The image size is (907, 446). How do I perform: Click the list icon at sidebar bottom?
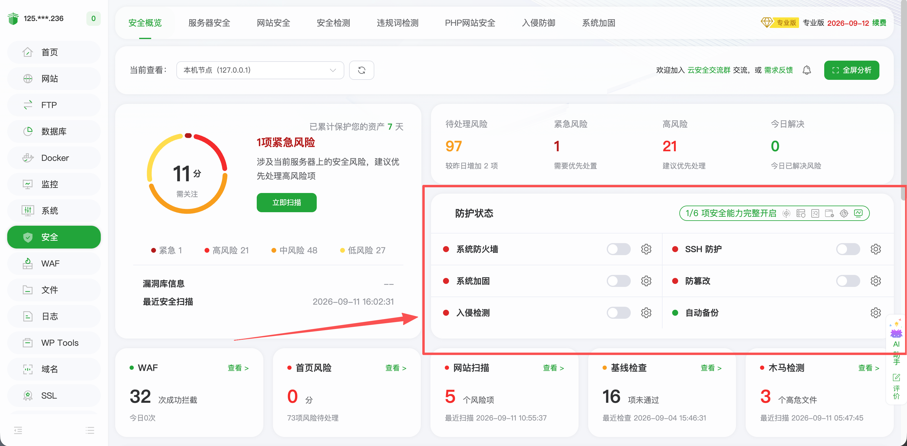[x=90, y=430]
